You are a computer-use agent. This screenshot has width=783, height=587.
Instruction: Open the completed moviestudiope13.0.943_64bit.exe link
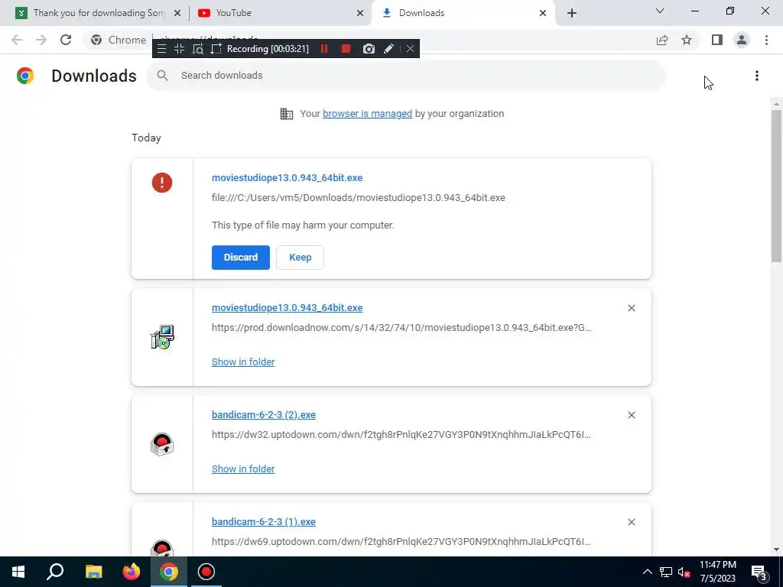(288, 308)
